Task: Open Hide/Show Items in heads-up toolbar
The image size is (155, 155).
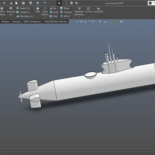Action: point(105,22)
